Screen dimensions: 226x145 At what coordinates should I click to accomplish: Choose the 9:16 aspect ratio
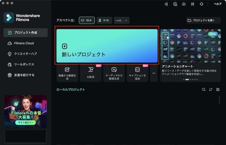pyautogui.click(x=104, y=20)
